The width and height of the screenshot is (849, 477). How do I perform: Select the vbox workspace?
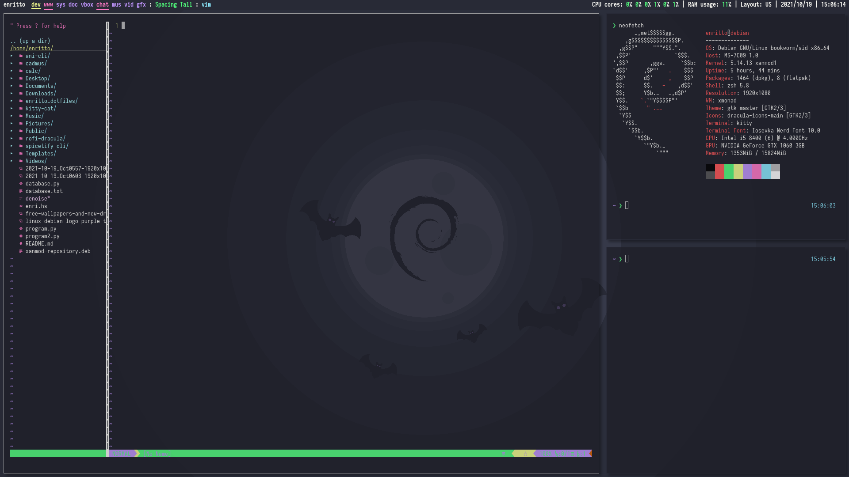[x=87, y=5]
